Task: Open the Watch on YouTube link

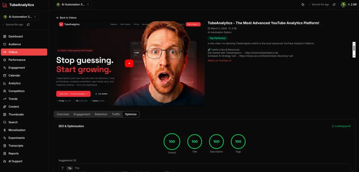Action: click(x=219, y=60)
